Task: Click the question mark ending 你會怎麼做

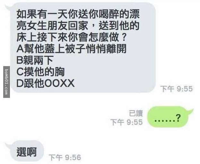Action: click(x=123, y=37)
